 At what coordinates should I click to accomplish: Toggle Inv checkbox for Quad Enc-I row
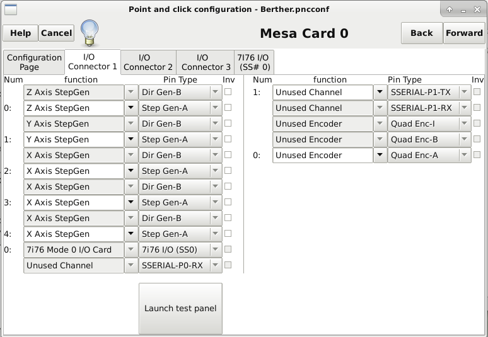pyautogui.click(x=477, y=123)
